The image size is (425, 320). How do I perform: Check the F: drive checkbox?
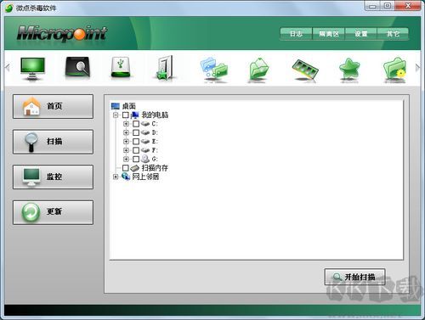[136, 150]
